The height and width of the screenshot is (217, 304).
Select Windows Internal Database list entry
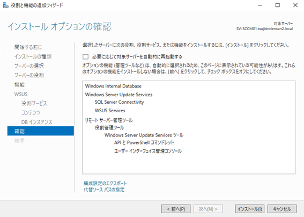click(113, 86)
